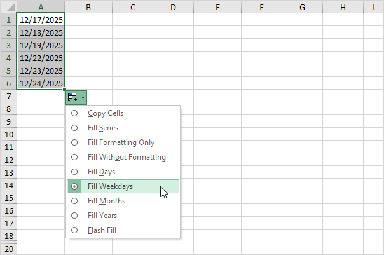Click the Auto Fill Options icon

tap(72, 97)
